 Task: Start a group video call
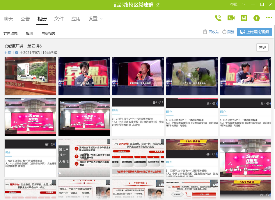coord(231,18)
